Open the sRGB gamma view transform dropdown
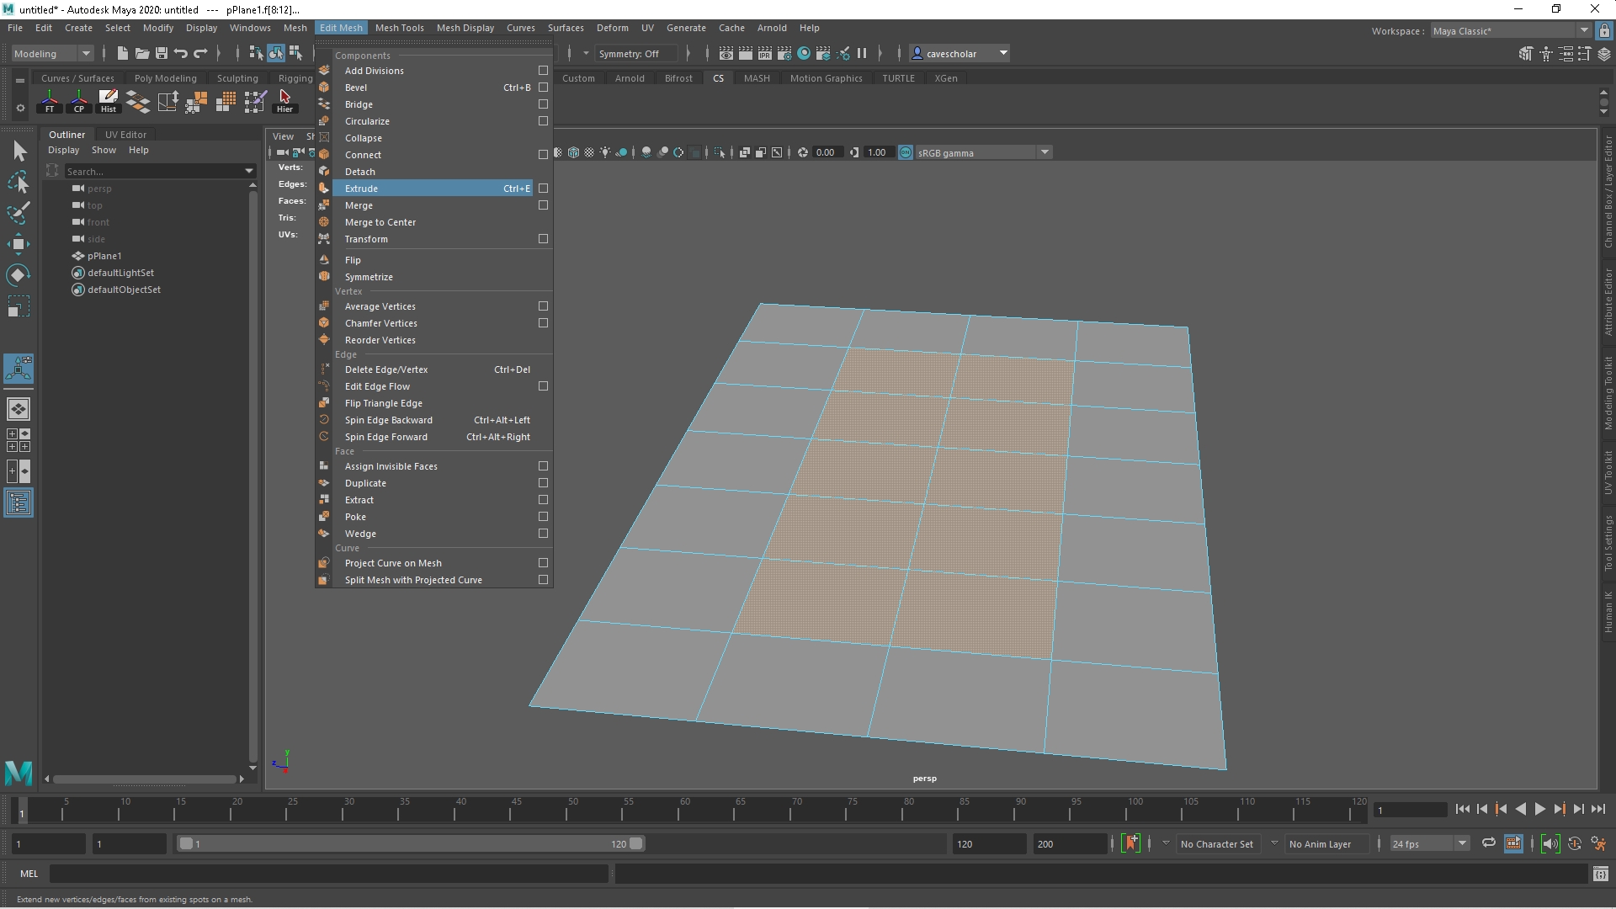 (x=1045, y=152)
